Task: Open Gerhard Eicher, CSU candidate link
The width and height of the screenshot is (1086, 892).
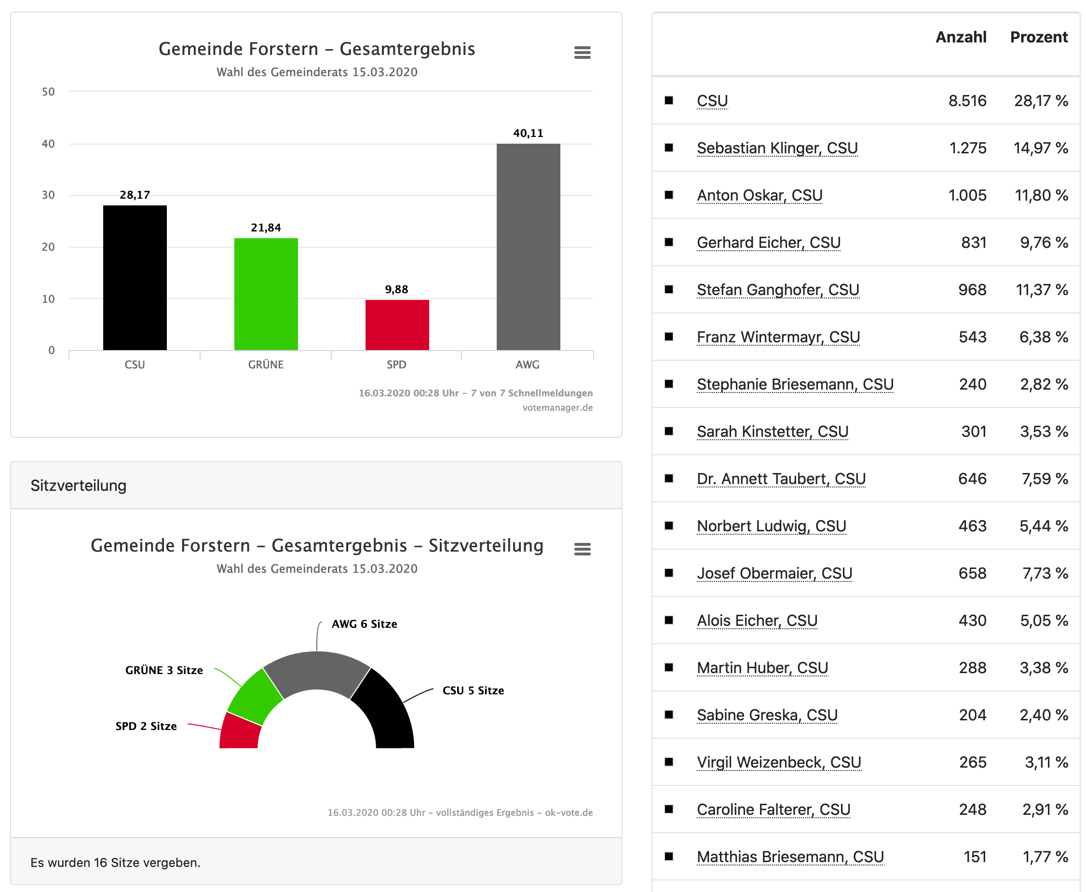Action: pyautogui.click(x=768, y=243)
